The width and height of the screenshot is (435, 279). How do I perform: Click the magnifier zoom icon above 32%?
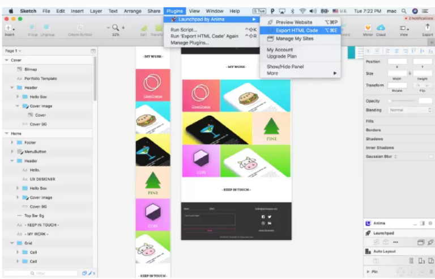[x=116, y=28]
